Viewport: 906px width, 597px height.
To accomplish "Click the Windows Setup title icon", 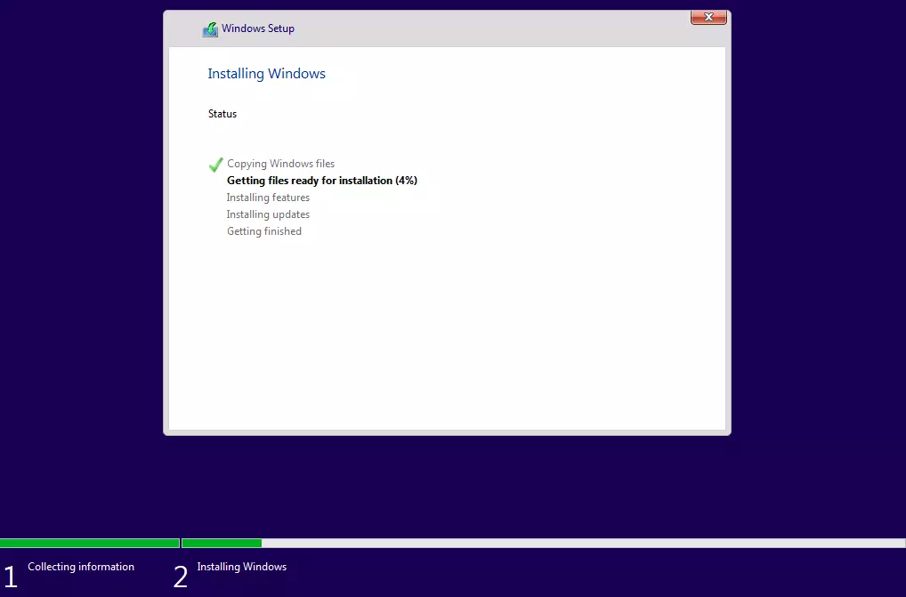I will point(210,28).
